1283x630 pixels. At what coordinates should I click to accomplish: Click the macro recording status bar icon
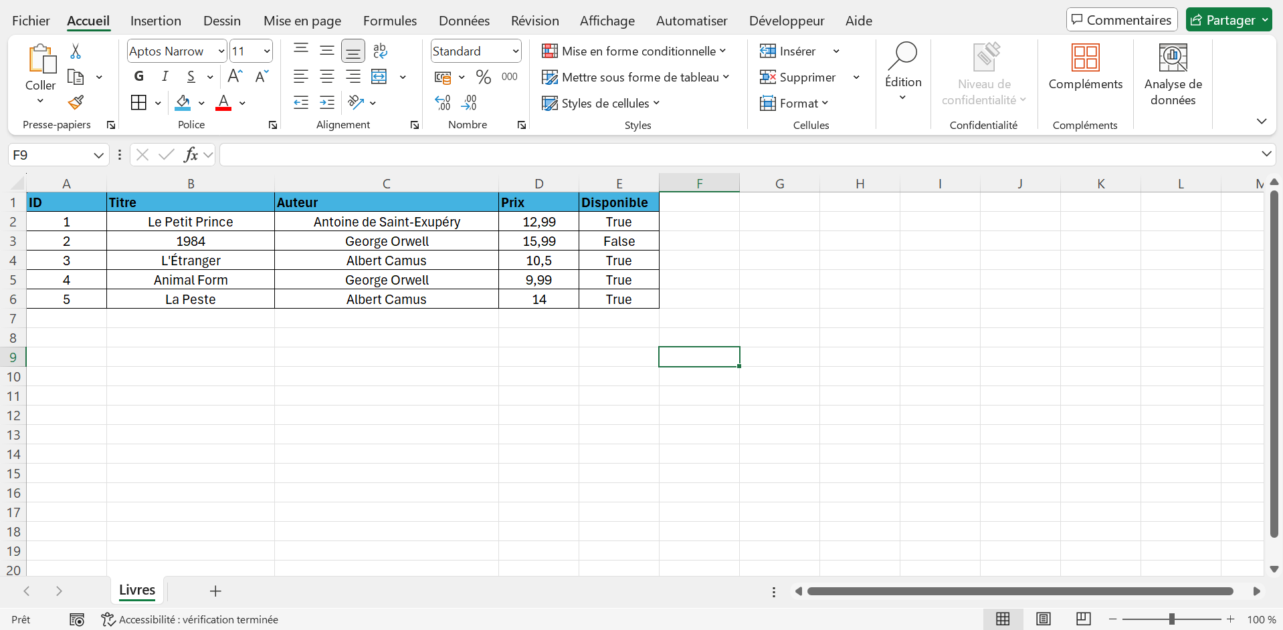click(77, 620)
